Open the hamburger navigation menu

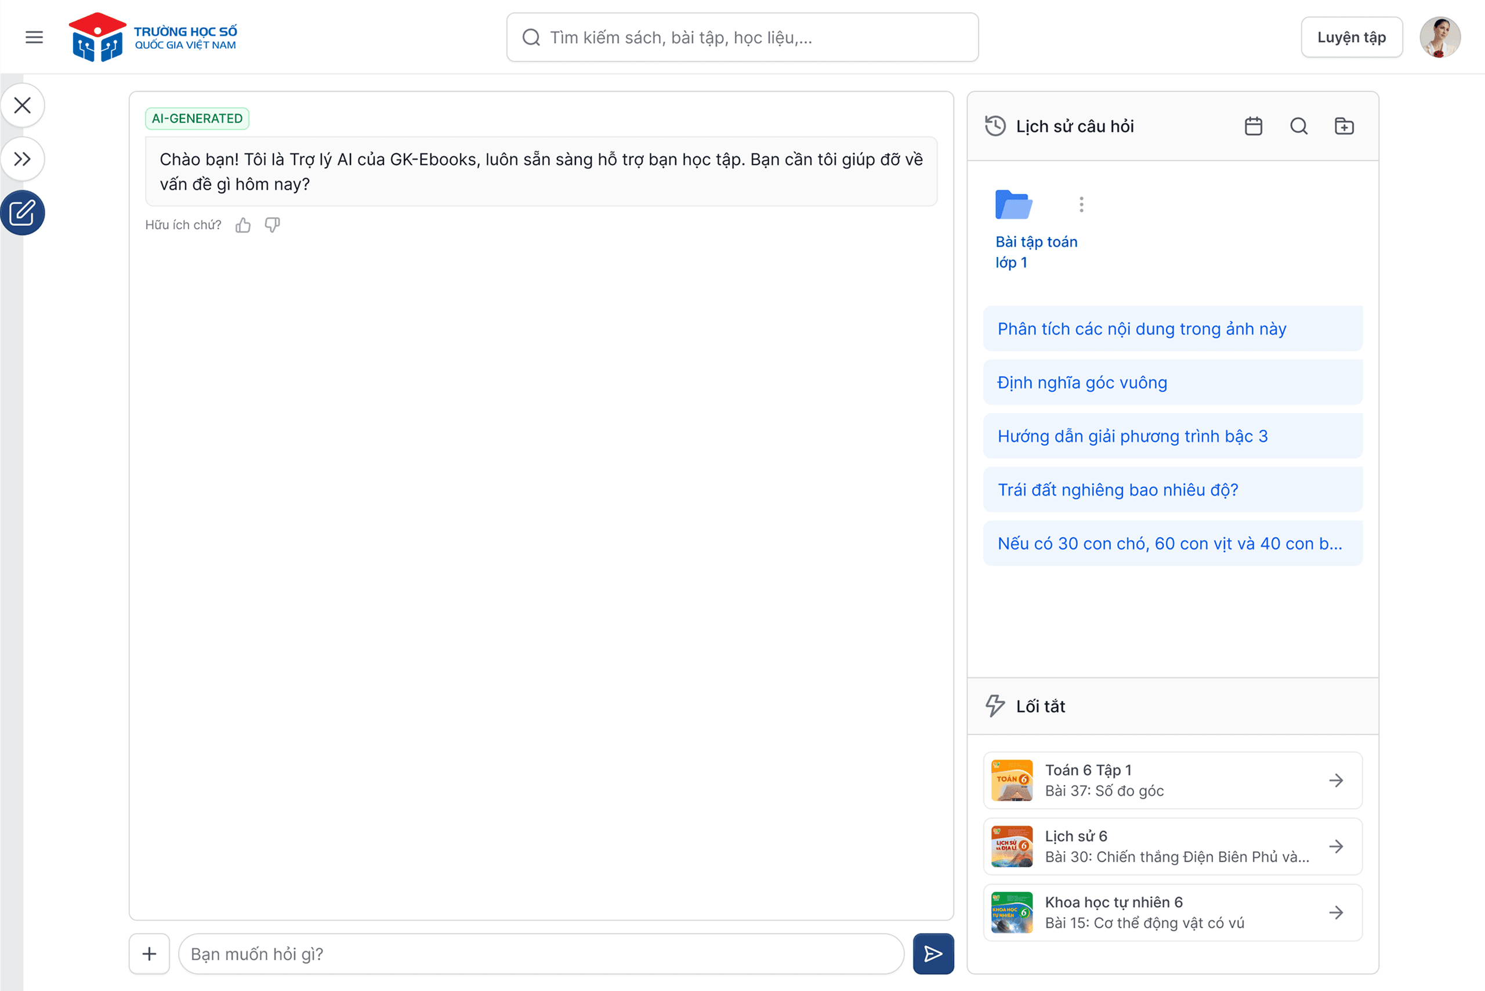coord(34,37)
